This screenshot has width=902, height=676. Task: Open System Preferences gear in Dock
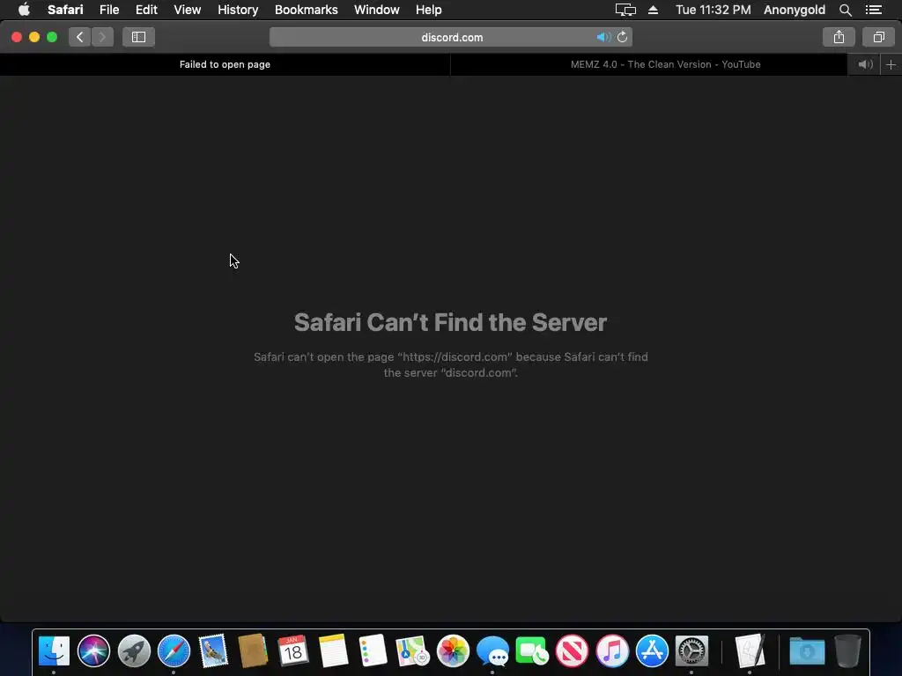coord(691,650)
